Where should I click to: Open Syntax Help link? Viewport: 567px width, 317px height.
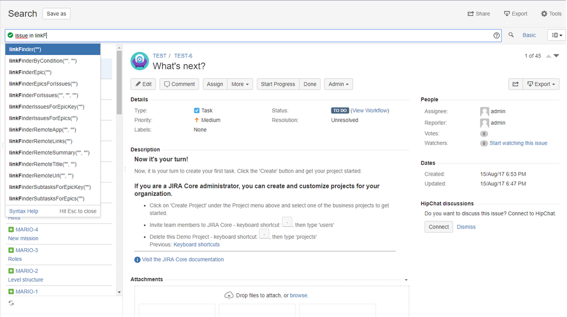tap(23, 212)
